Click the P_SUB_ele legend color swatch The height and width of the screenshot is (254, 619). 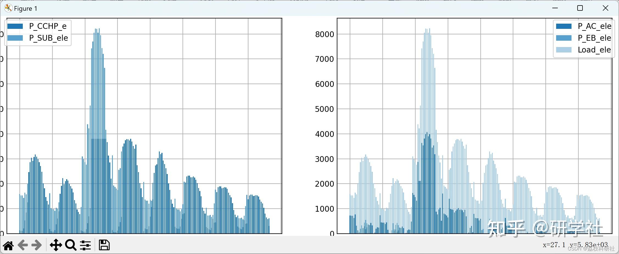pyautogui.click(x=15, y=38)
